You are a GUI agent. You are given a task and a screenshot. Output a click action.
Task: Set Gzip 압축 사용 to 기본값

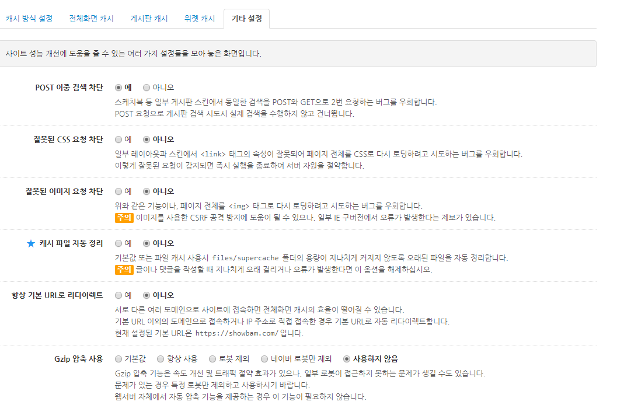[118, 359]
